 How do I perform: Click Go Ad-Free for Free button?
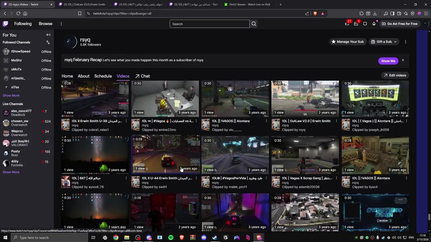(399, 24)
